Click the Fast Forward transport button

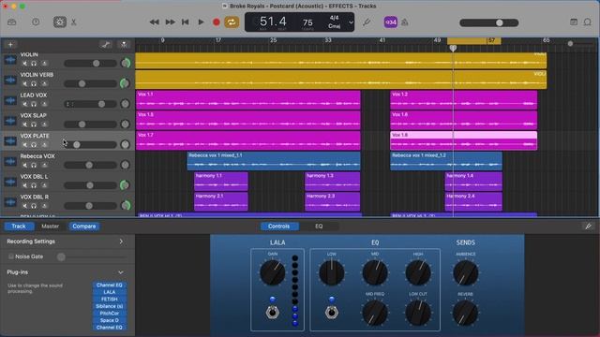click(170, 22)
